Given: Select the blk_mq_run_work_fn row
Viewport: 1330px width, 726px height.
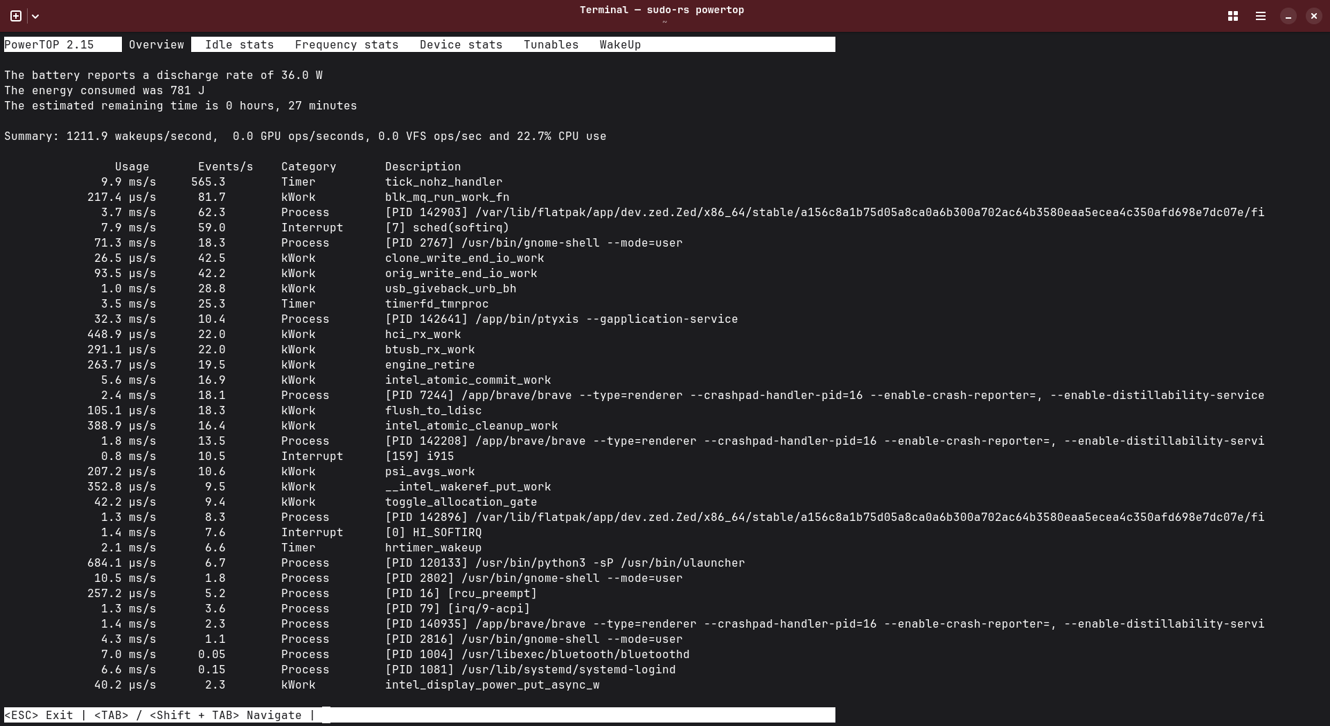Looking at the screenshot, I should pos(299,197).
